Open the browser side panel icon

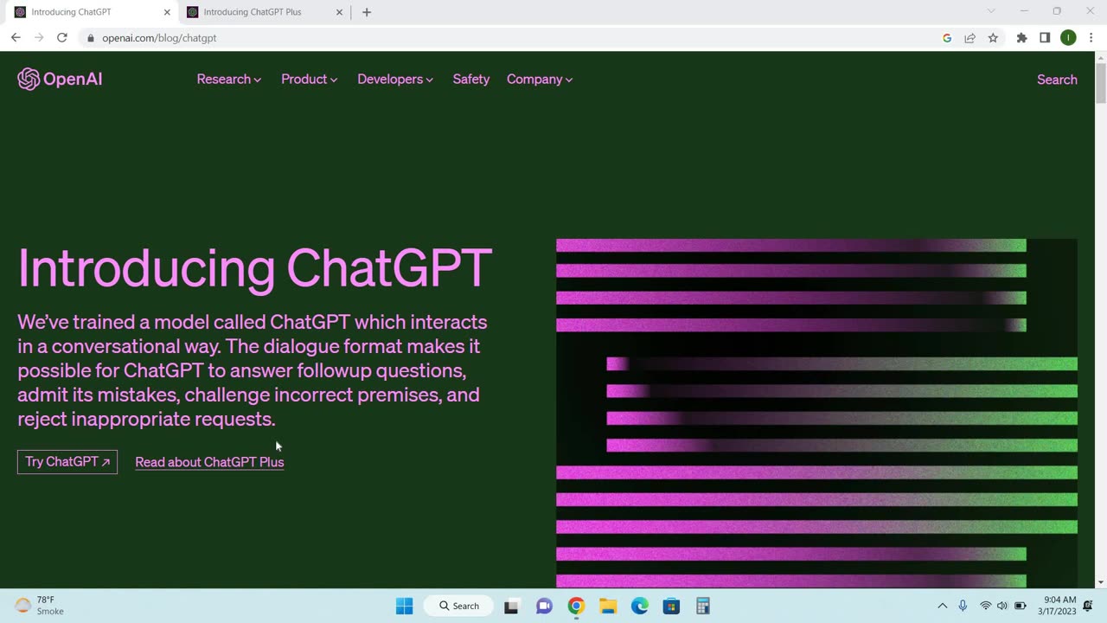click(x=1045, y=38)
